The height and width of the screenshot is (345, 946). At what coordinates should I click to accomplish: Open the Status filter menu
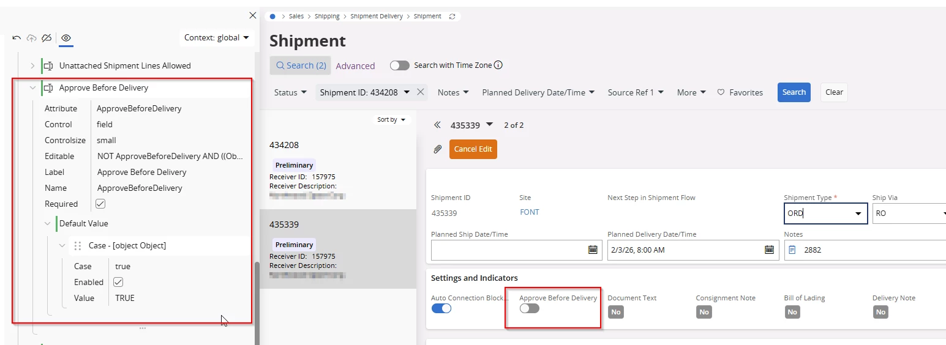(290, 92)
